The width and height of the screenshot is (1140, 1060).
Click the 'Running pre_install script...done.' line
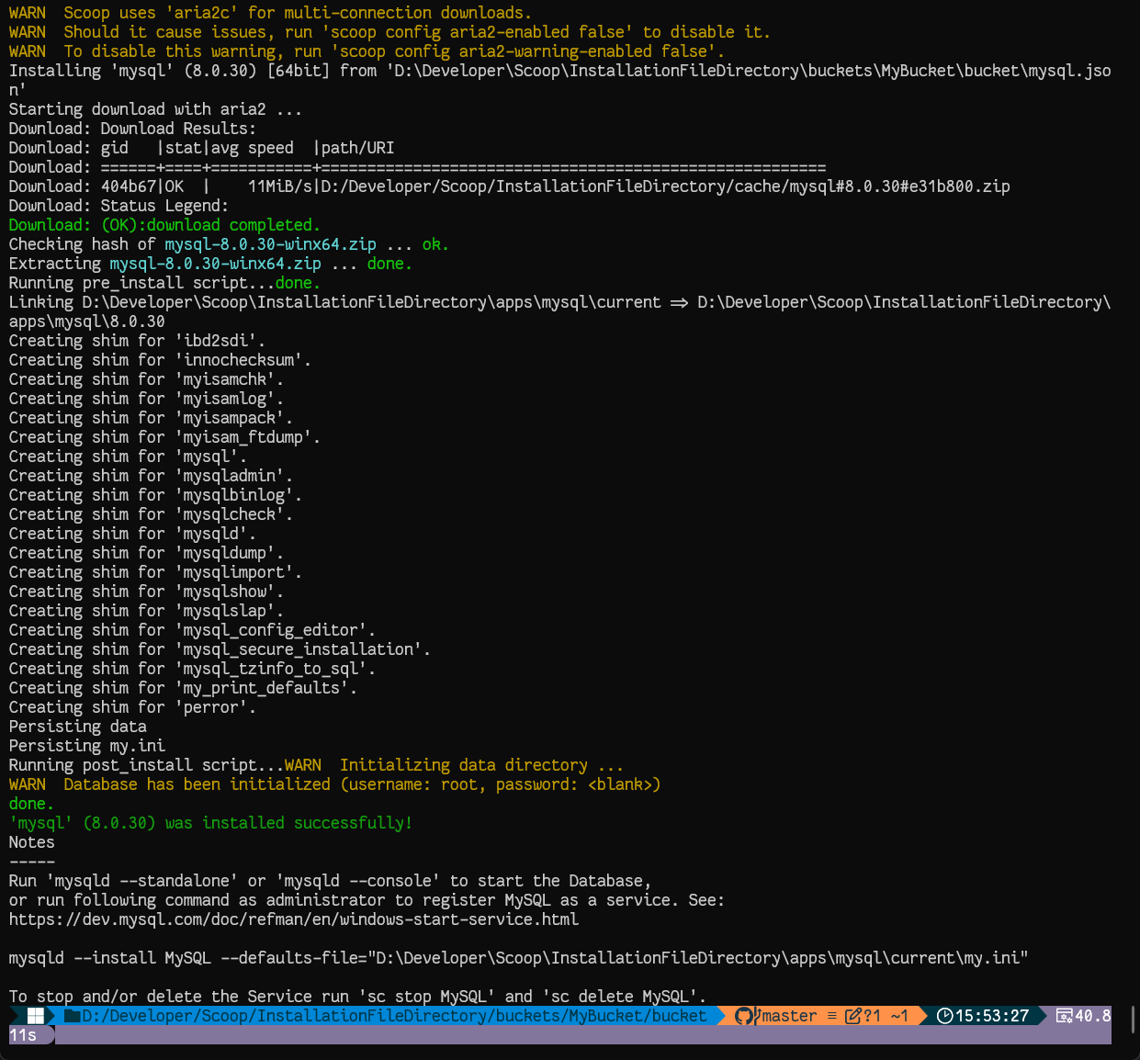(164, 282)
